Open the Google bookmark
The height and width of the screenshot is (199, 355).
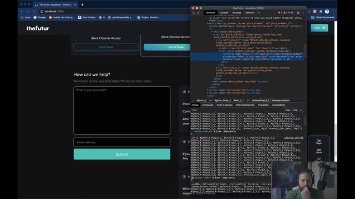39,17
